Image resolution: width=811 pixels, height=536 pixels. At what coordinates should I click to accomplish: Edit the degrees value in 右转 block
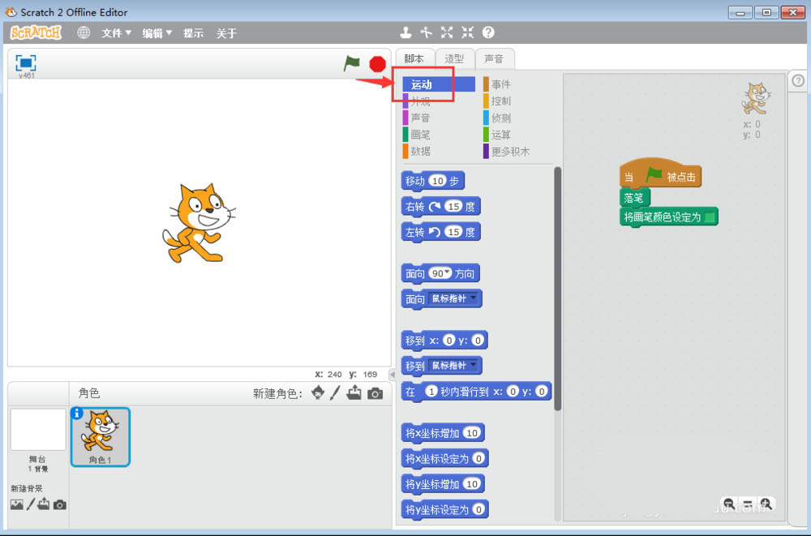453,207
